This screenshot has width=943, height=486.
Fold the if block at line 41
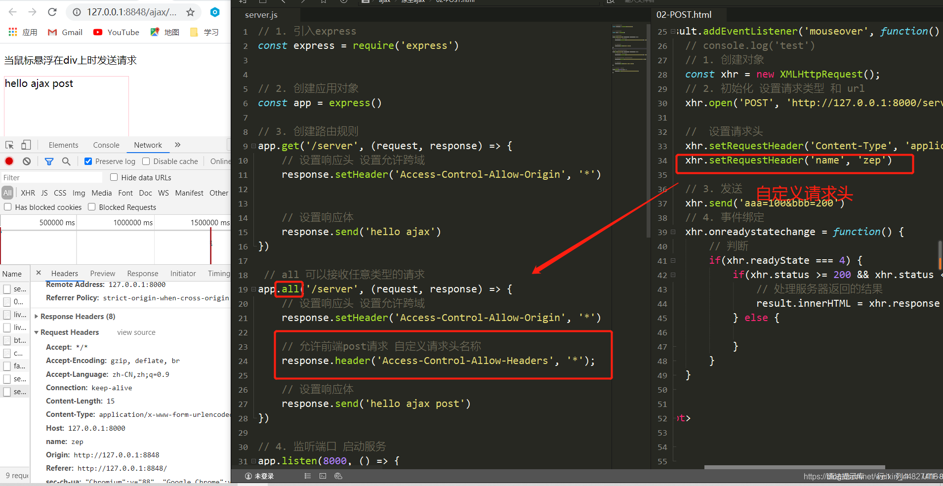tap(673, 260)
